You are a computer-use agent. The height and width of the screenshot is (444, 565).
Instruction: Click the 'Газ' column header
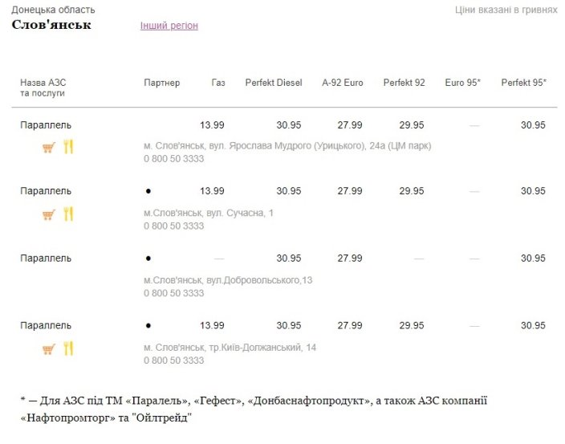pos(218,83)
